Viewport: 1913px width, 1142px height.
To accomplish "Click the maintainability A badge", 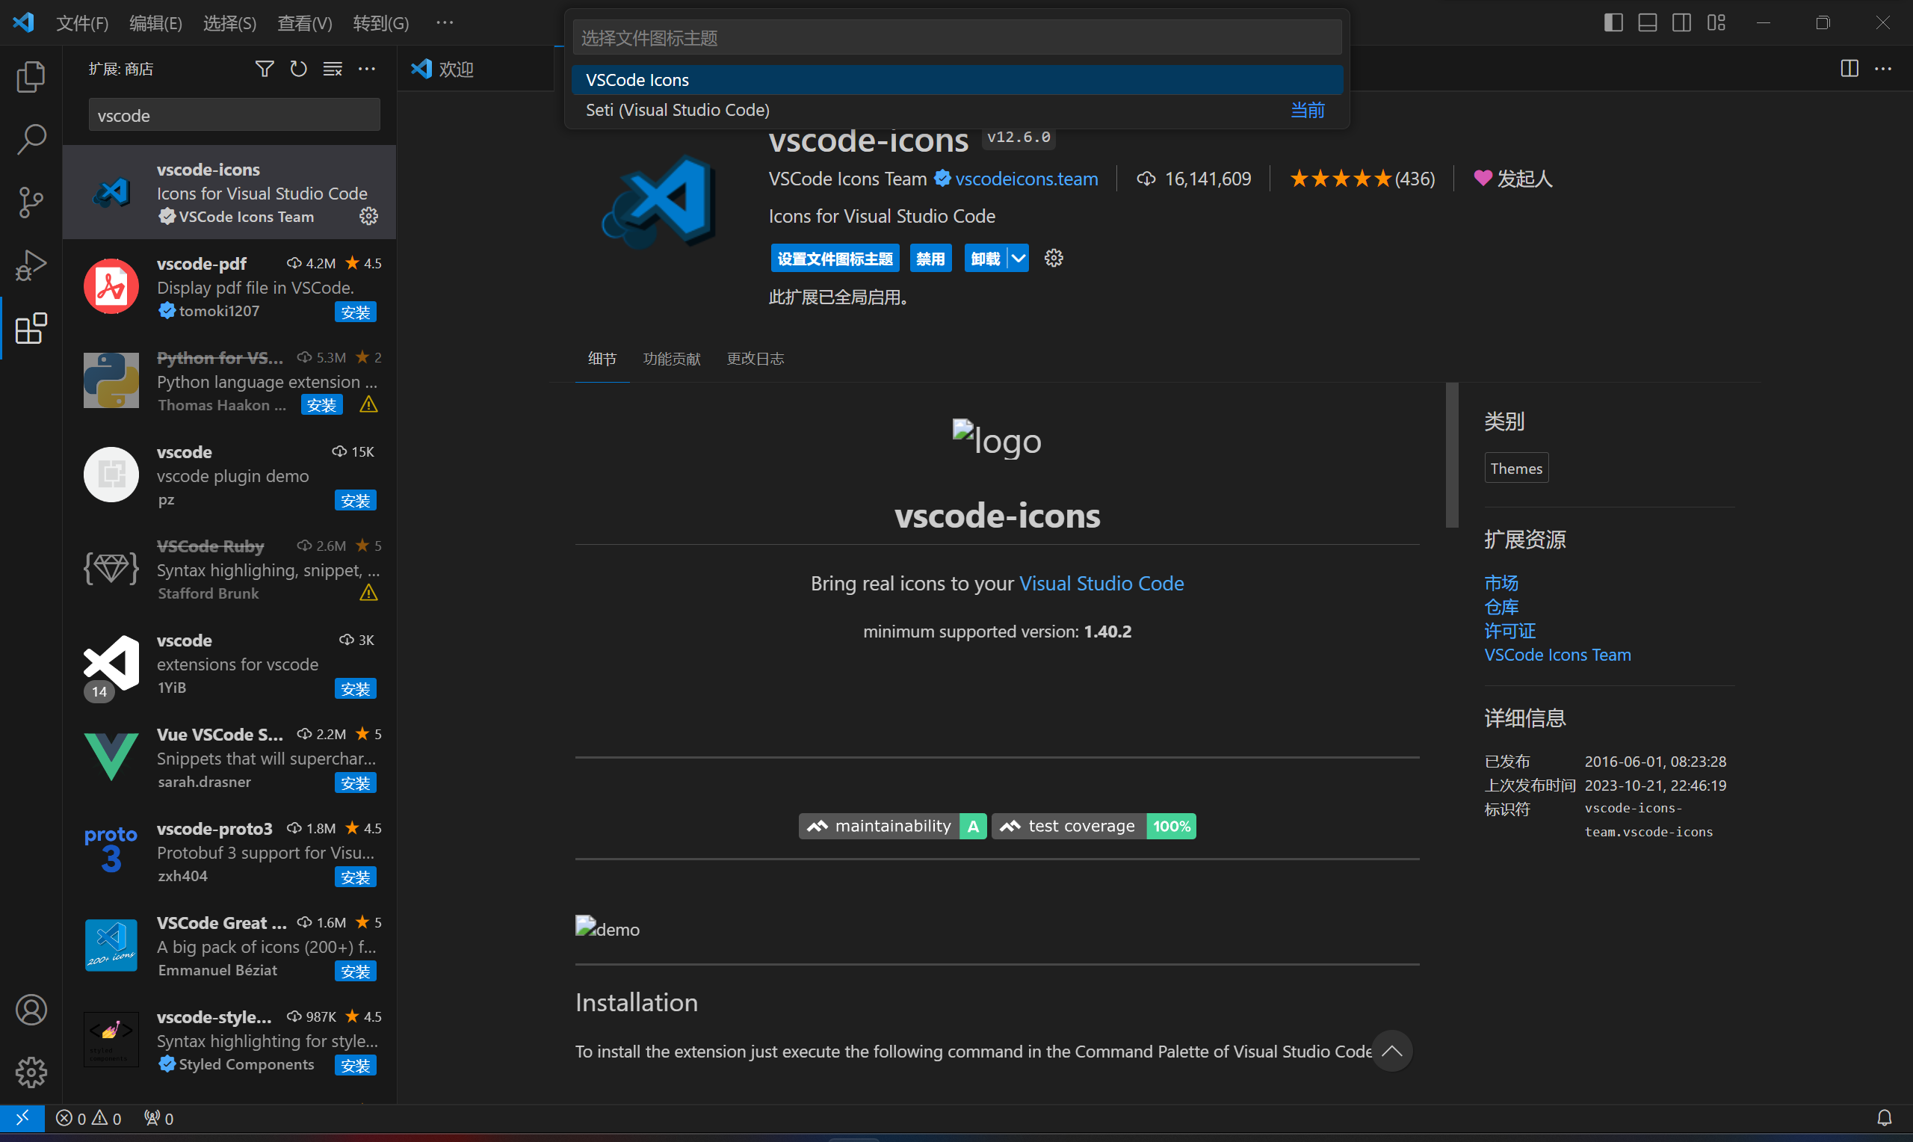I will pos(892,826).
